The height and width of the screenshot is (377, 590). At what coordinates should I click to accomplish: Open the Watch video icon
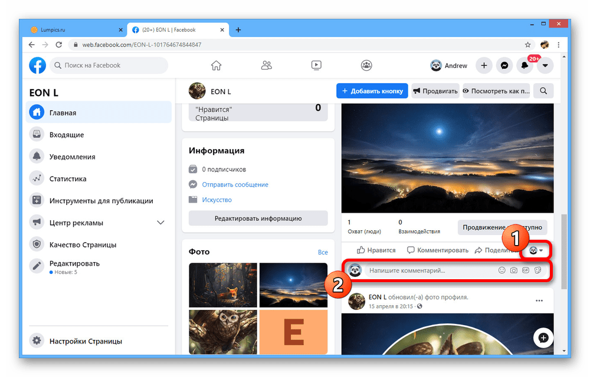(316, 65)
